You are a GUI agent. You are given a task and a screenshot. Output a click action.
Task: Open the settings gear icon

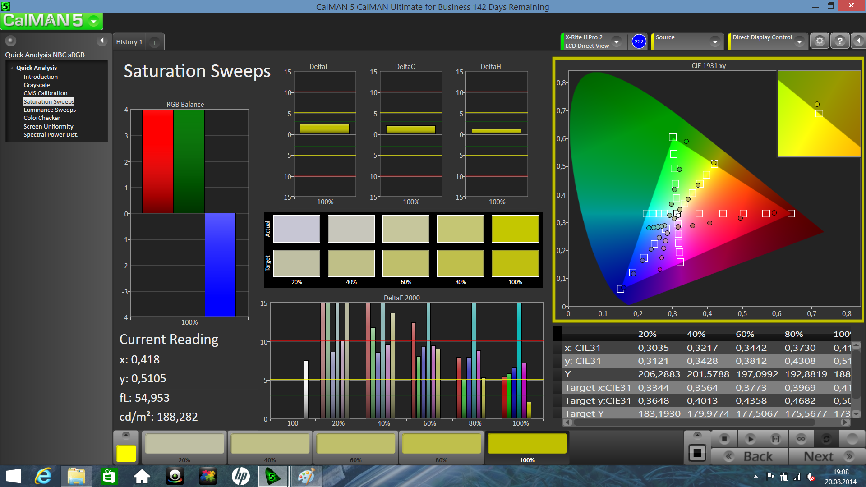tap(820, 41)
